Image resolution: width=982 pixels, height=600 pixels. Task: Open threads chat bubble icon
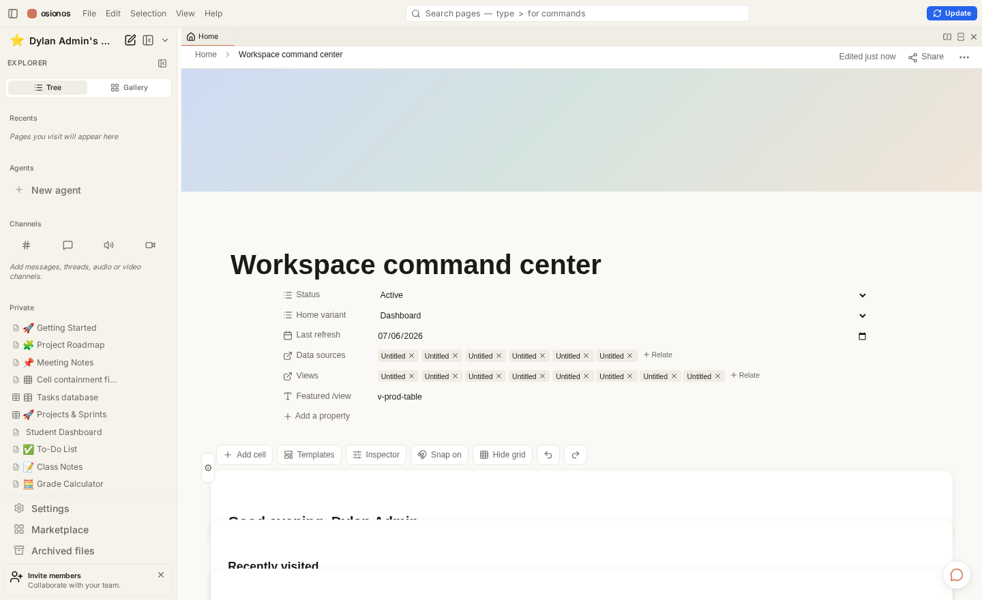[68, 245]
